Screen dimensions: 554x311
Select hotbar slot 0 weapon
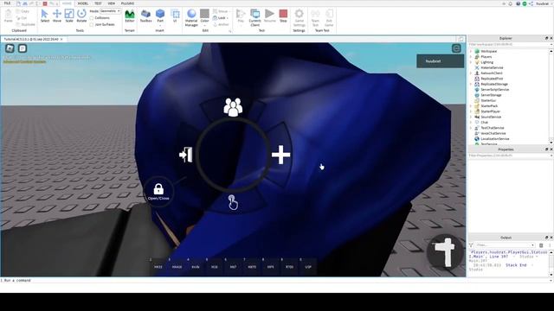tap(308, 267)
